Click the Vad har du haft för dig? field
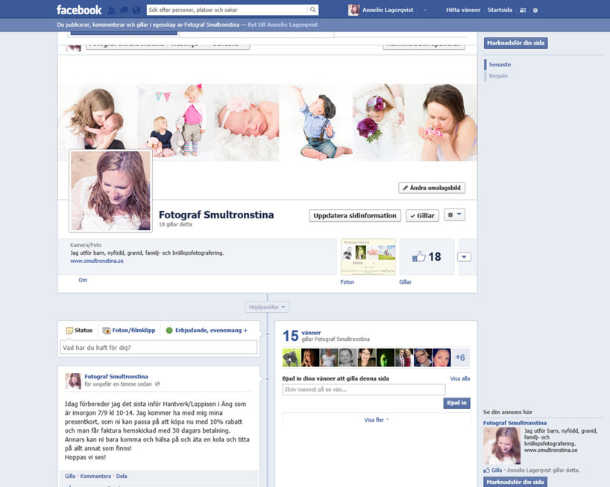The height and width of the screenshot is (487, 610). (159, 348)
